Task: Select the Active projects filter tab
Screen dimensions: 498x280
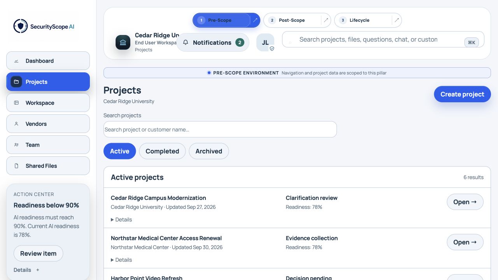Action: (x=119, y=151)
